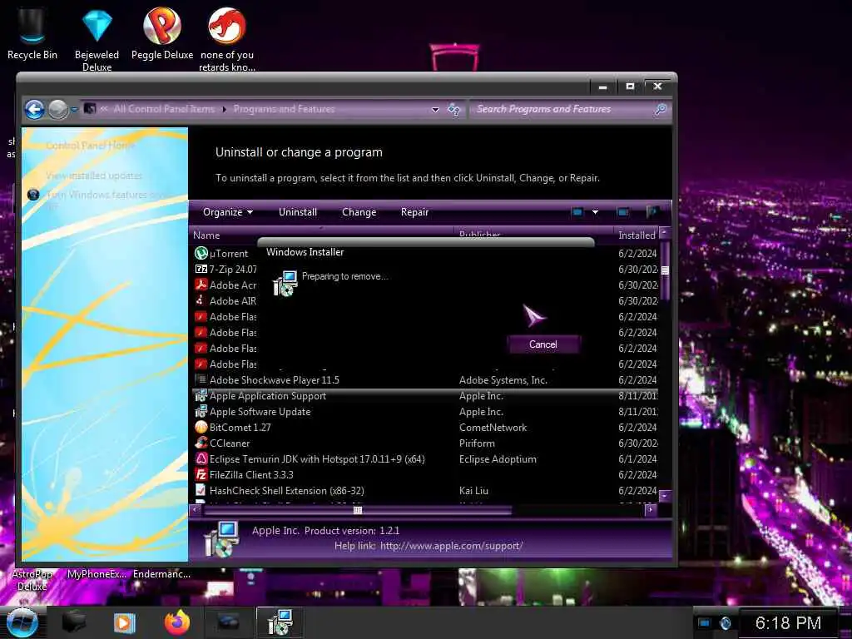Click All Control Panel Items breadcrumb
The width and height of the screenshot is (852, 639).
coord(164,109)
